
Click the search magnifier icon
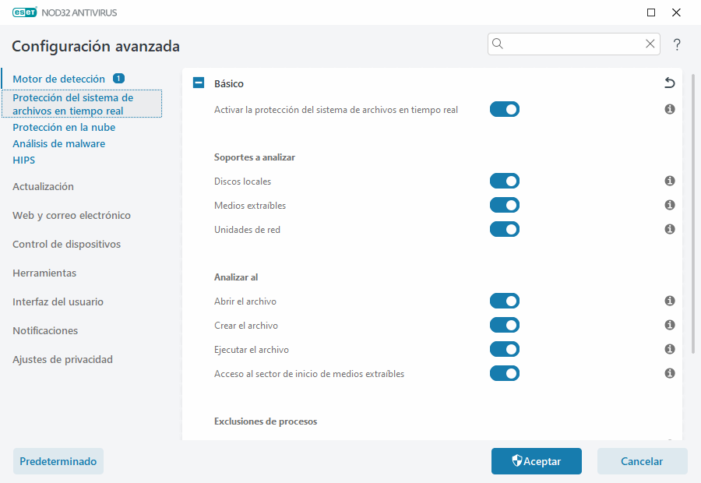point(498,44)
